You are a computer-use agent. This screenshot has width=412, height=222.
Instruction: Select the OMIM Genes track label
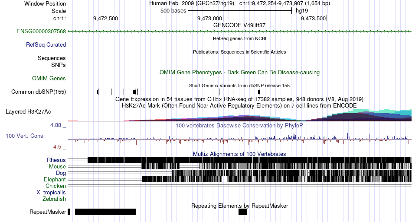49,78
